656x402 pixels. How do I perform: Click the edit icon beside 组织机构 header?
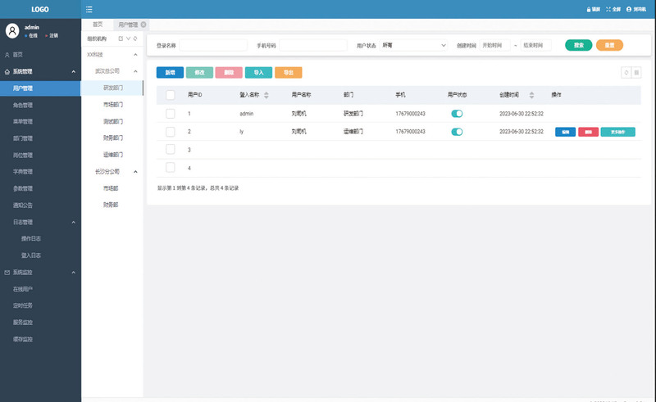point(121,38)
